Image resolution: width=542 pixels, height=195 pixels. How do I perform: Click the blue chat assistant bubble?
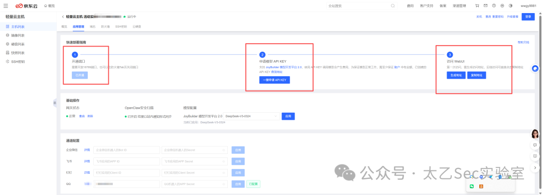coord(535,68)
